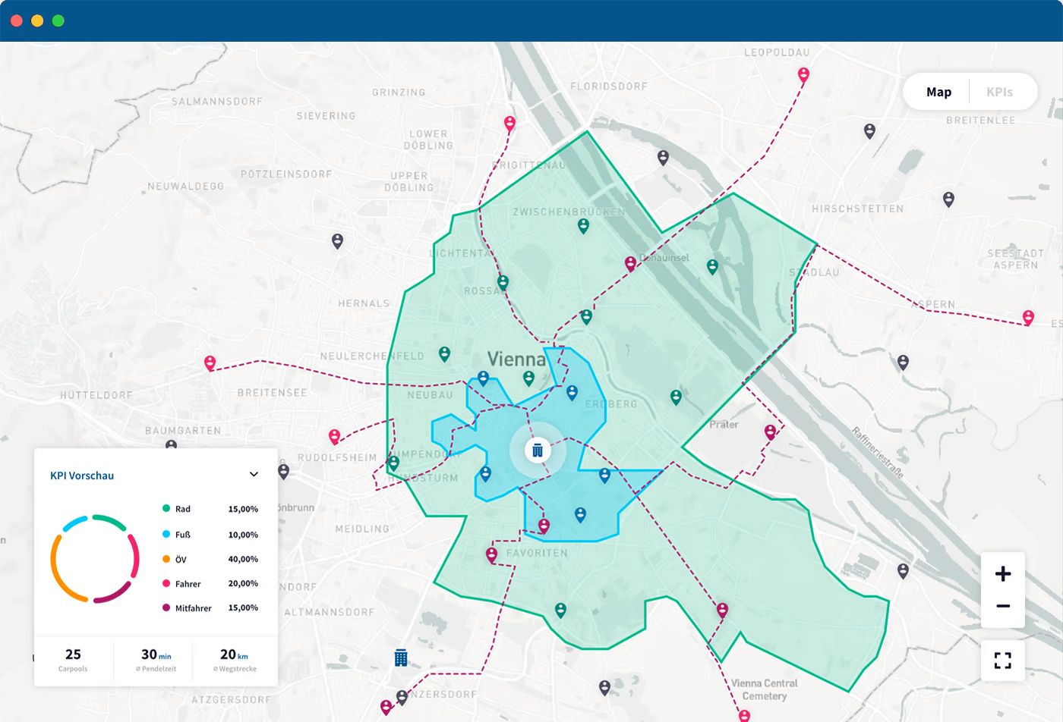Screen dimensions: 1063x722
Task: Zoom in with the plus button
Action: point(1003,573)
